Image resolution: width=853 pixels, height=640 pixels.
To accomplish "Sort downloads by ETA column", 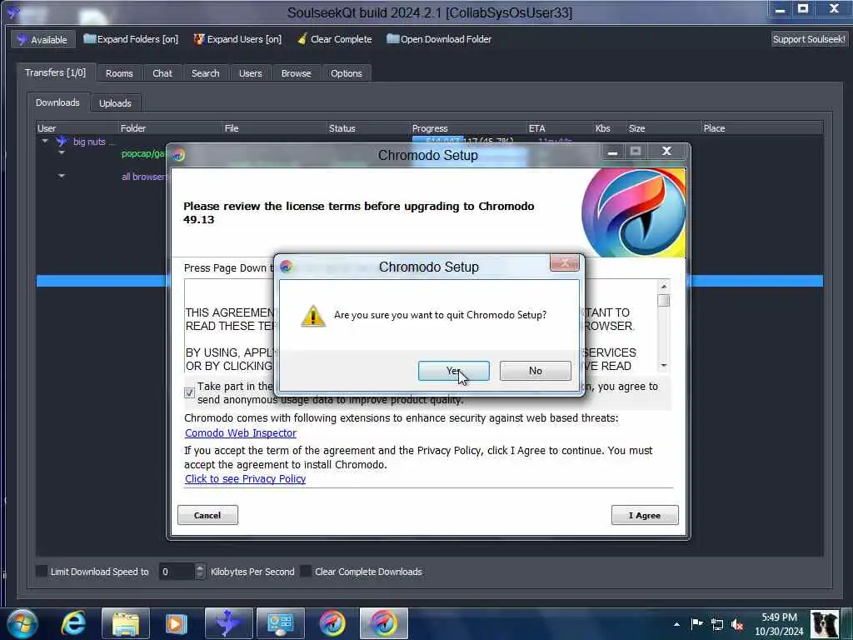I will [x=560, y=128].
